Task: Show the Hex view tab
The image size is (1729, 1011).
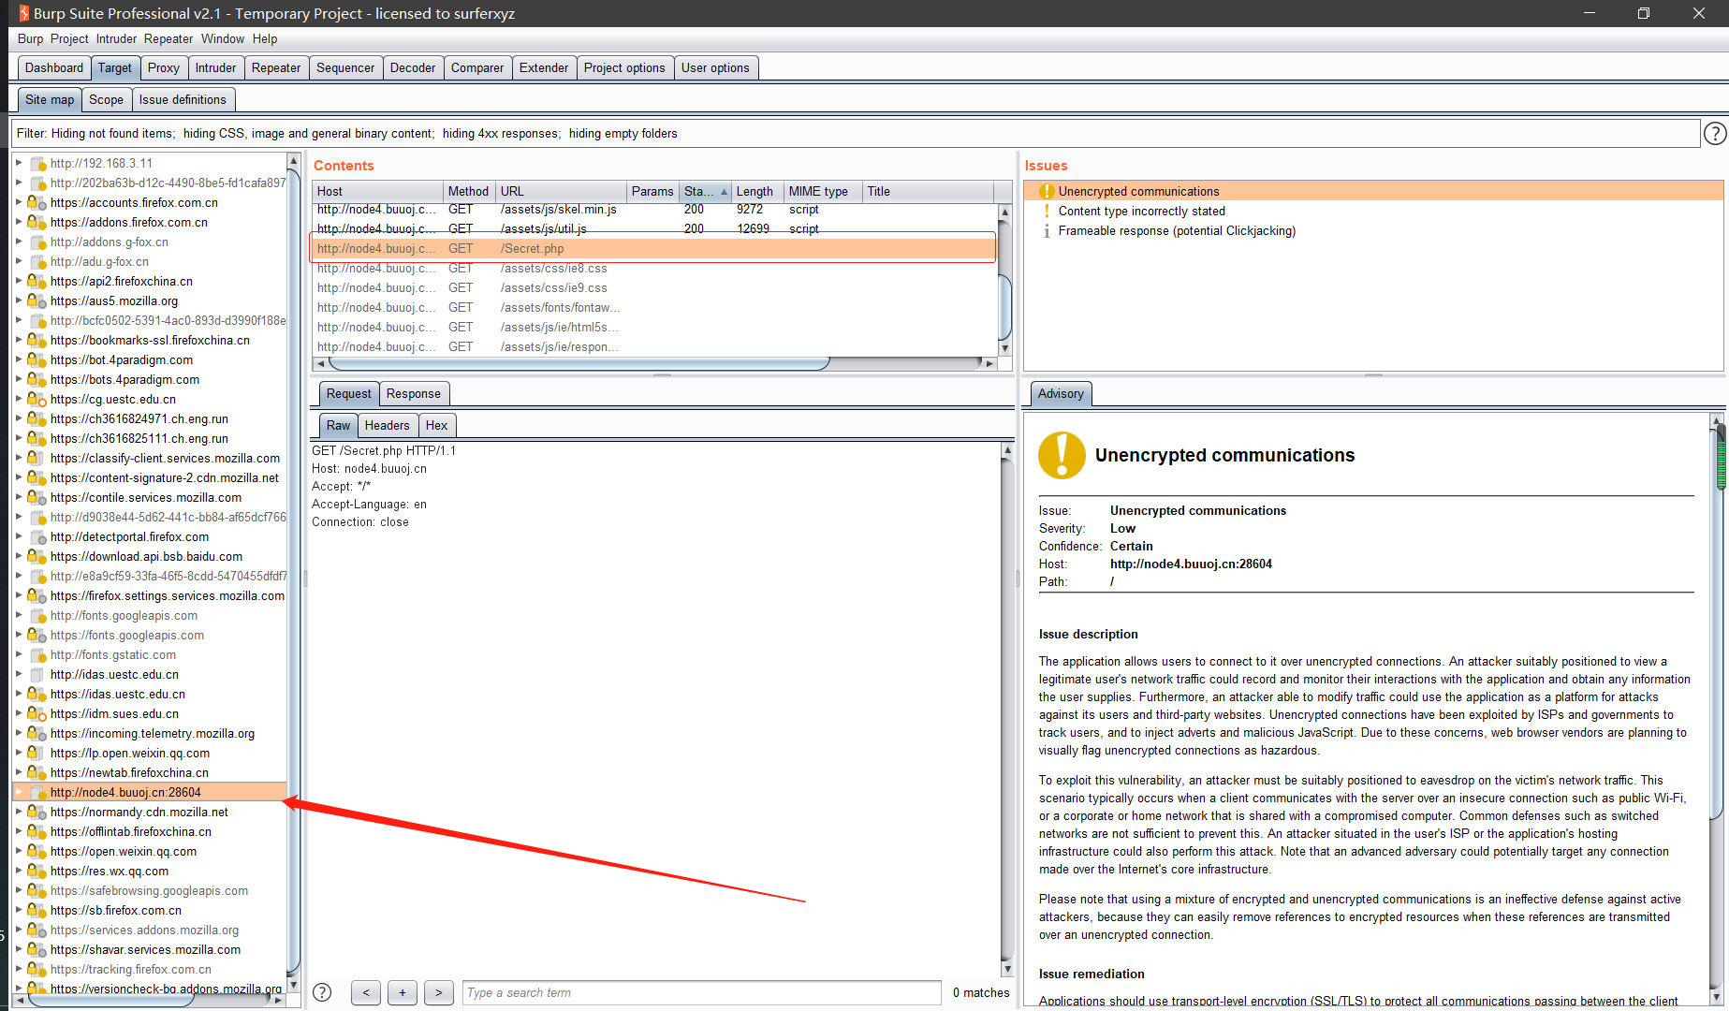Action: (436, 425)
